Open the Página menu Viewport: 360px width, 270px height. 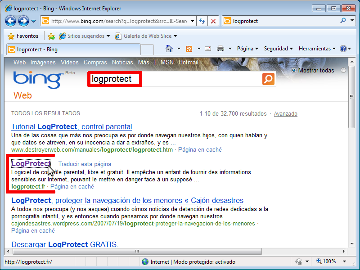pos(248,49)
